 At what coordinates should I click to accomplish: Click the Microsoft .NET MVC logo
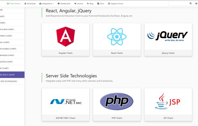pyautogui.click(x=66, y=102)
